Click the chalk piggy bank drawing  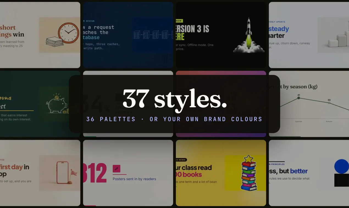click(x=57, y=104)
